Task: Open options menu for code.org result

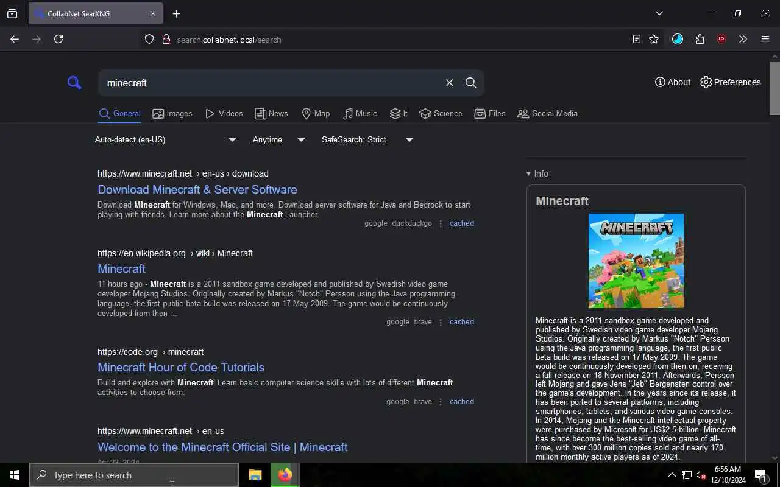Action: click(x=441, y=402)
